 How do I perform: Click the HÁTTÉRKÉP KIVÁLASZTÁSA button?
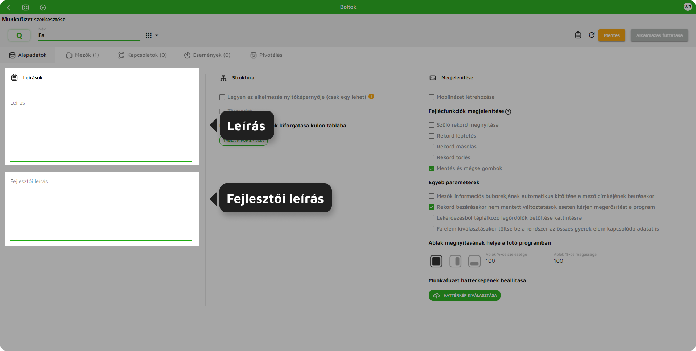click(464, 295)
